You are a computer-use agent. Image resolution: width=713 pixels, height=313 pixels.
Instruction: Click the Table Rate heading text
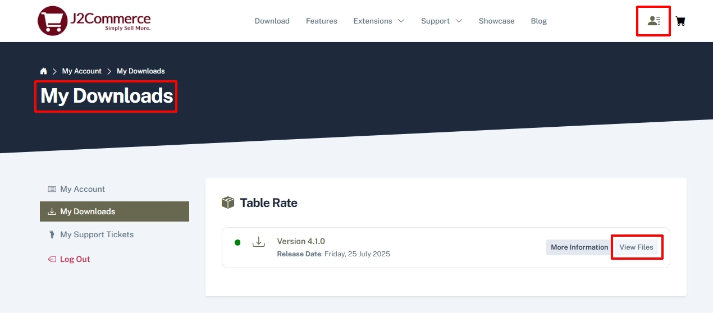tap(269, 203)
